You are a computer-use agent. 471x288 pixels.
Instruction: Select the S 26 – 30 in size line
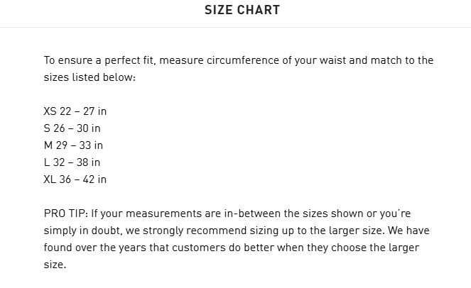pos(72,128)
